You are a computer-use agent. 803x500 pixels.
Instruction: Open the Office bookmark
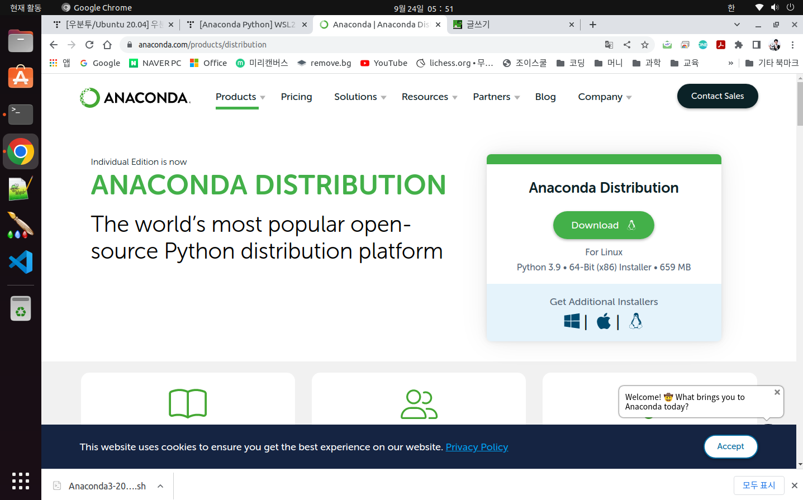tap(208, 63)
